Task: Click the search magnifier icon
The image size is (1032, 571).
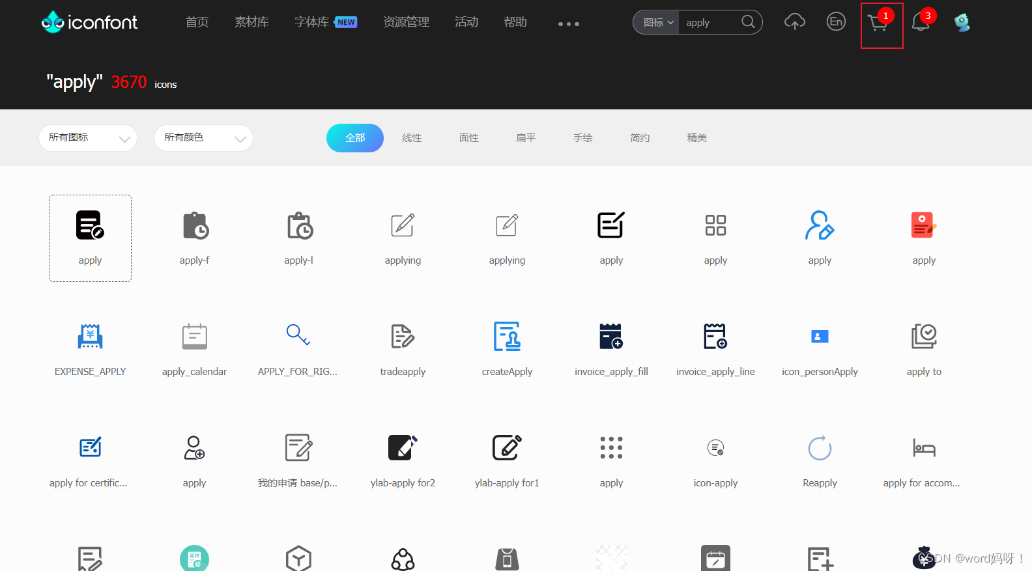Action: click(749, 22)
